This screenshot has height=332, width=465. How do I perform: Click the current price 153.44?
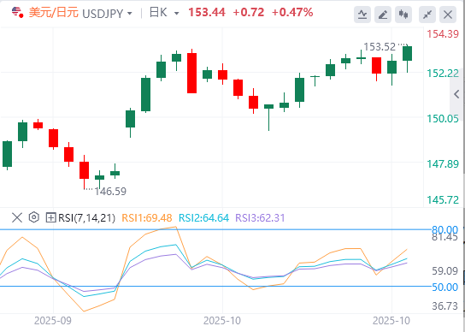tap(207, 13)
